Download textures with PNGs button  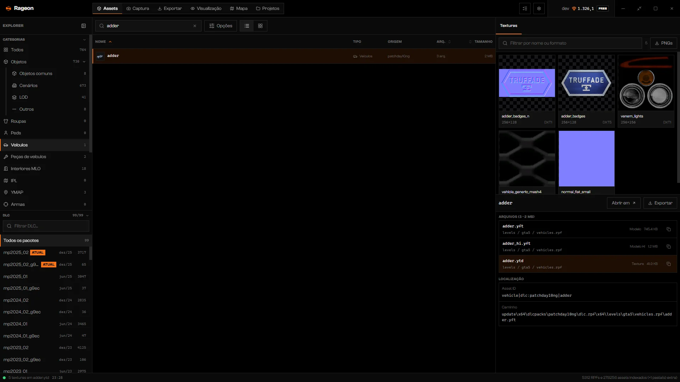[x=664, y=43]
